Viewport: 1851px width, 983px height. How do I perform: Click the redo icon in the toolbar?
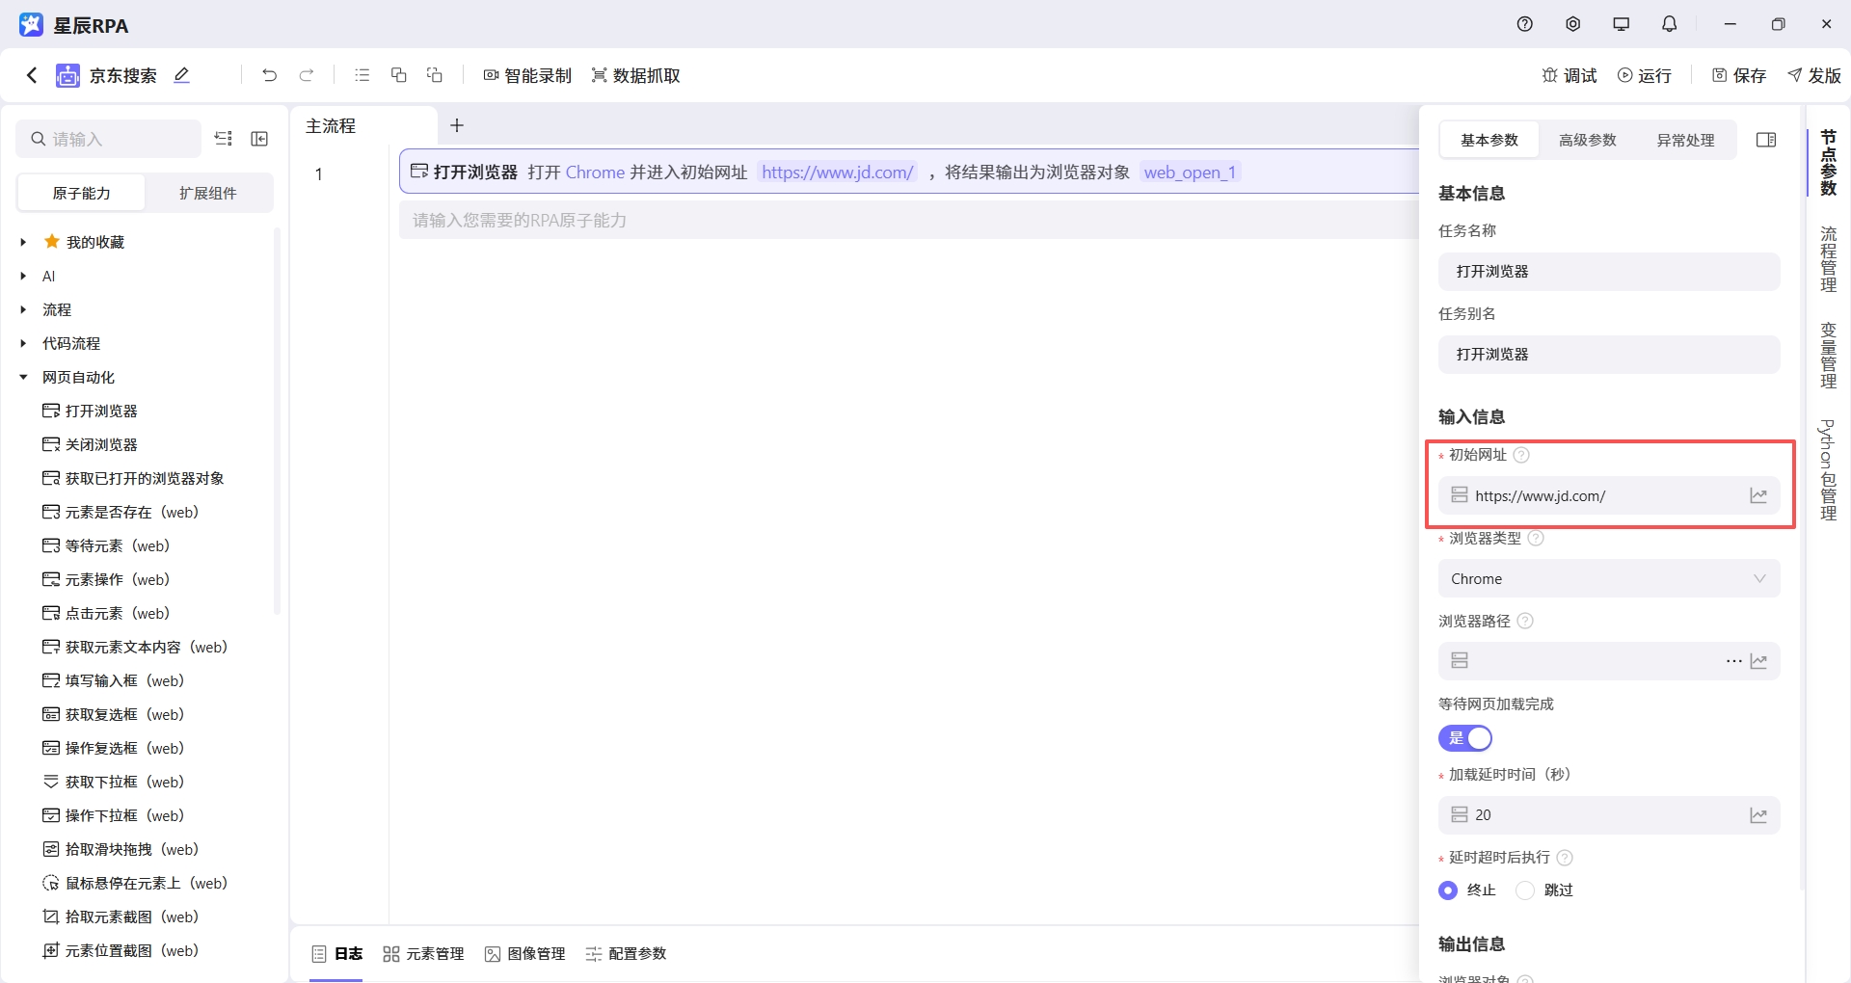(x=307, y=75)
